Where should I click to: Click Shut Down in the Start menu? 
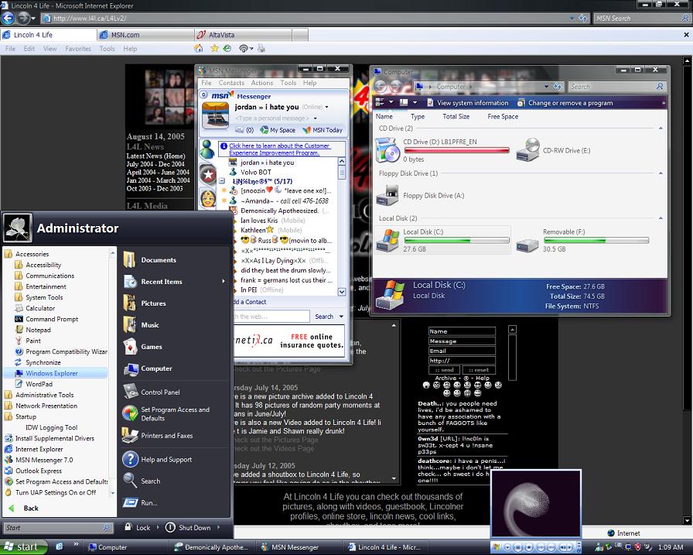point(194,528)
